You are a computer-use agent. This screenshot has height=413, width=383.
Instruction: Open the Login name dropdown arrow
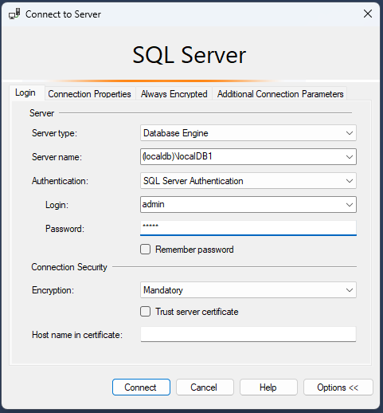[350, 205]
